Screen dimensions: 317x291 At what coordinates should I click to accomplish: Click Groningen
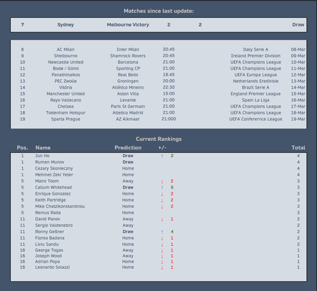[128, 81]
